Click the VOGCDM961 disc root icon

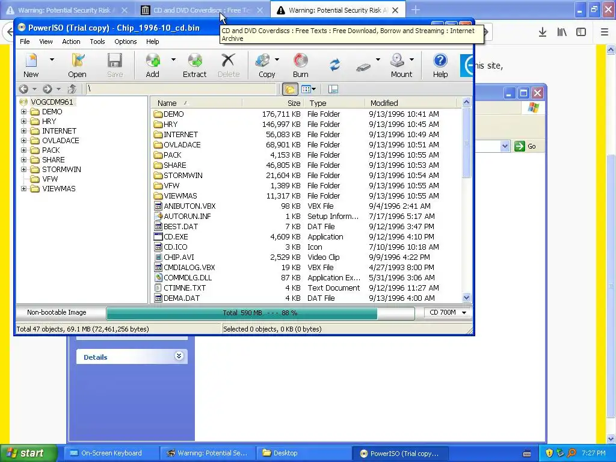(23, 102)
